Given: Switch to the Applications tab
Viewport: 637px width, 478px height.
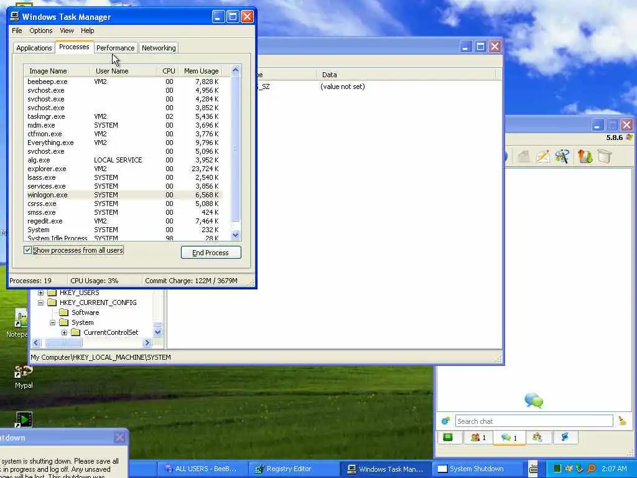Looking at the screenshot, I should (x=34, y=48).
